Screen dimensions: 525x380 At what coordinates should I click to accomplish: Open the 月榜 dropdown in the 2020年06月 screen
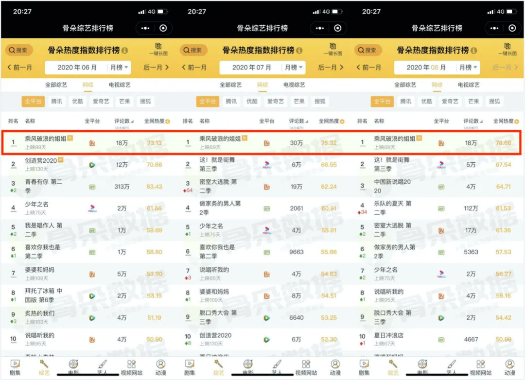click(x=119, y=68)
